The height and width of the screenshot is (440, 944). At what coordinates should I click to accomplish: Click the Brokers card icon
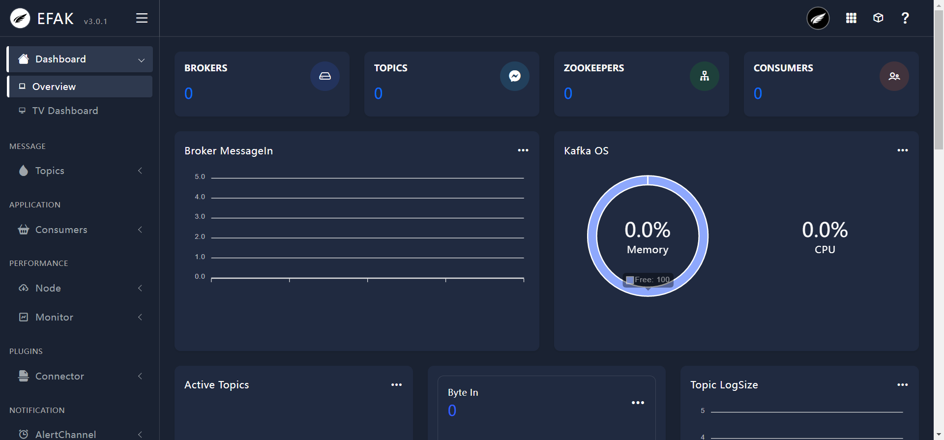(325, 76)
